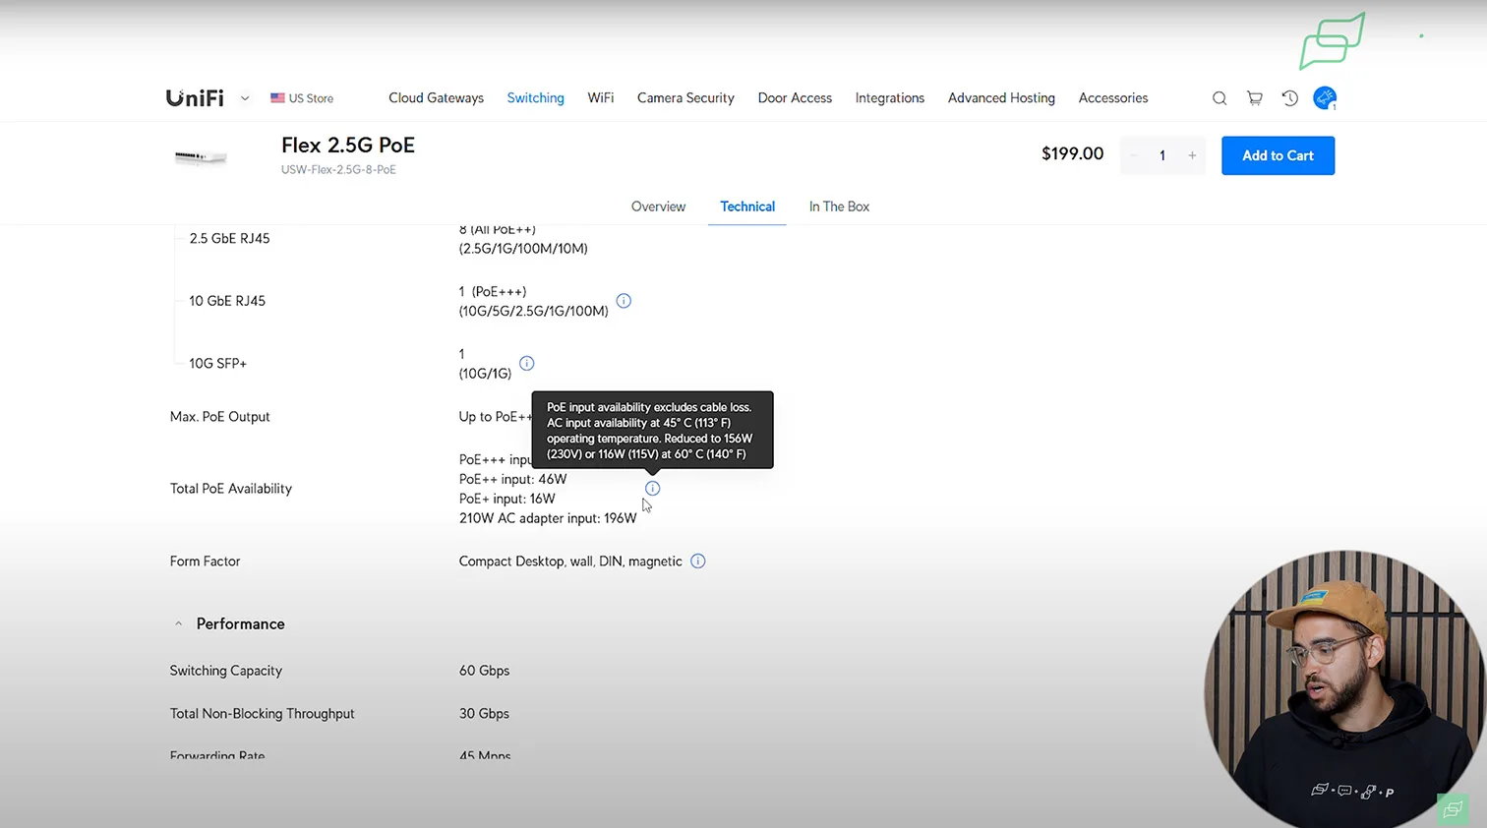The height and width of the screenshot is (828, 1487).
Task: Click the UniFi logo
Action: pyautogui.click(x=195, y=98)
